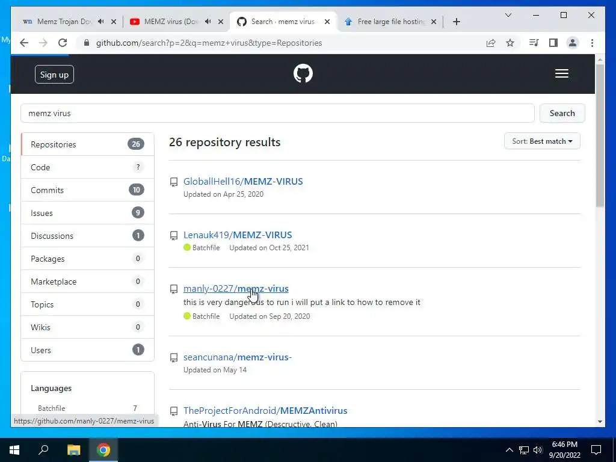616x462 pixels.
Task: Click '26 repository results' heading
Action: 225,142
